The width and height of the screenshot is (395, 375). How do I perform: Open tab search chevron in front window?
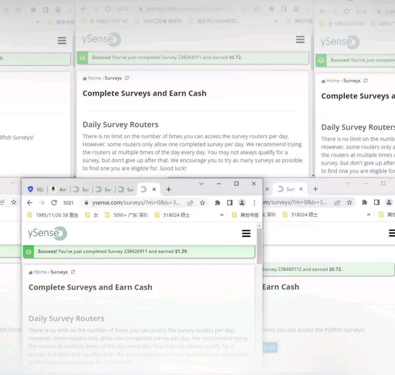[x=201, y=184]
